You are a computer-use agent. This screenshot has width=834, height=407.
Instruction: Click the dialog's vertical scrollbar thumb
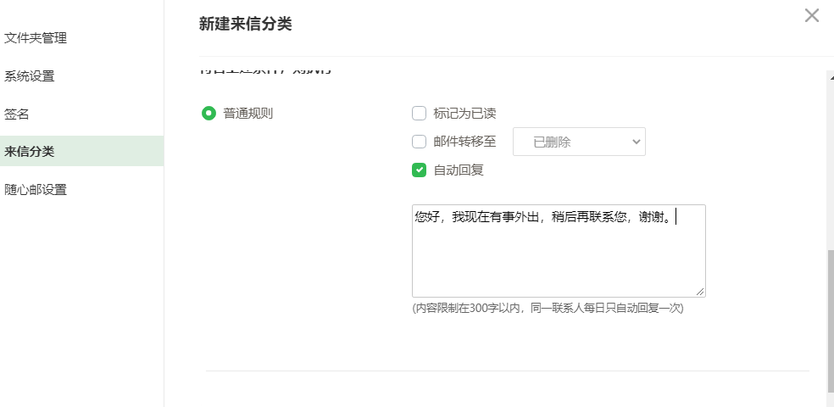[830, 322]
